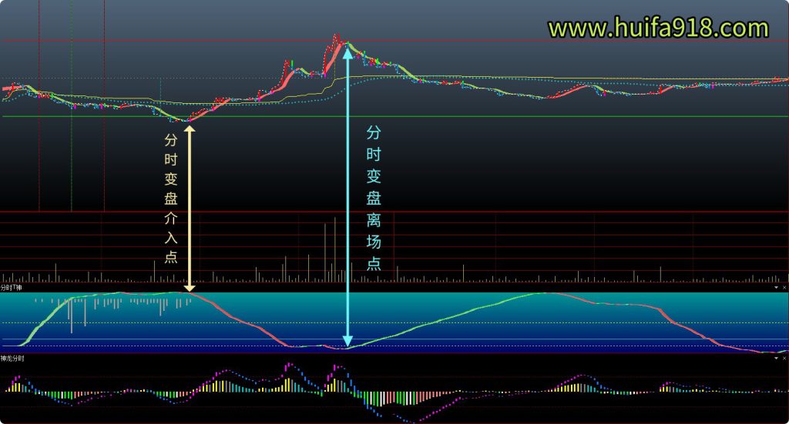Click the 分时变盘离场点 cyan annotation text
The width and height of the screenshot is (789, 424).
[373, 197]
